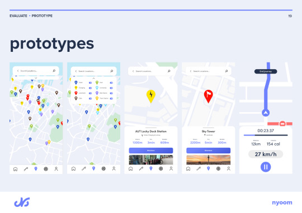The image size is (302, 213).
Task: Tap globe icon on the first map screen
Action: point(46,169)
